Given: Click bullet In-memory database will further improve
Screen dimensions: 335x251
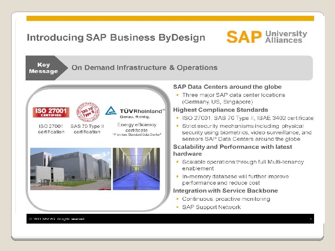Looking at the screenshot, I should coord(235,179).
